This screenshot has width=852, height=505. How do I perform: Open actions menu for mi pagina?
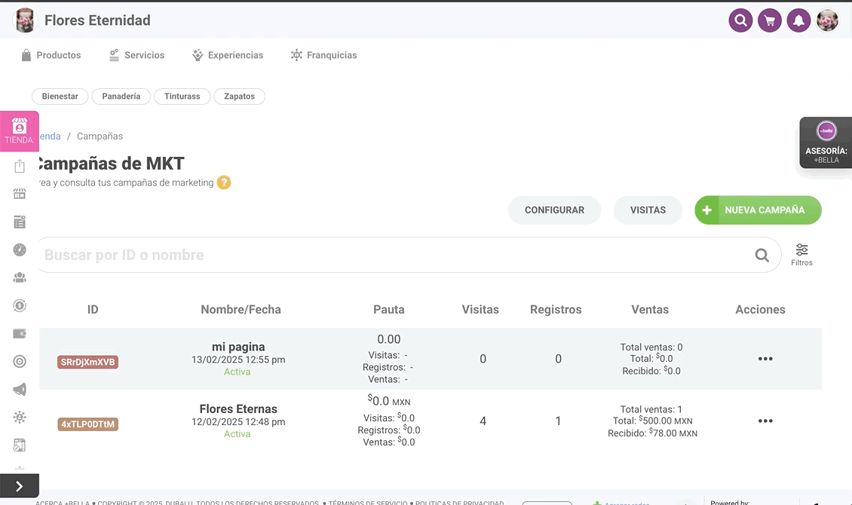765,359
